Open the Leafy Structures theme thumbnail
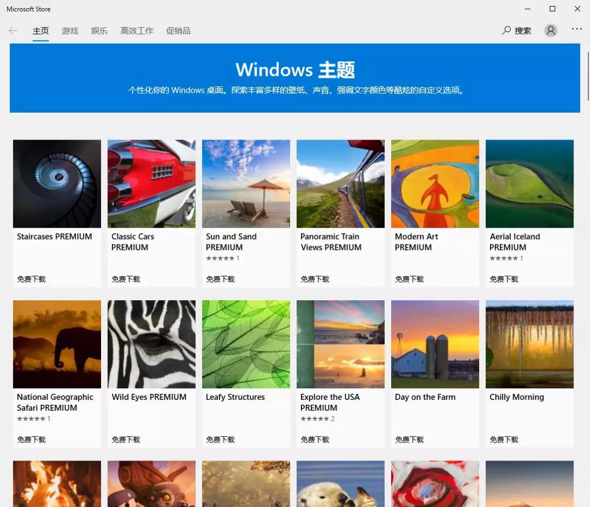 246,344
